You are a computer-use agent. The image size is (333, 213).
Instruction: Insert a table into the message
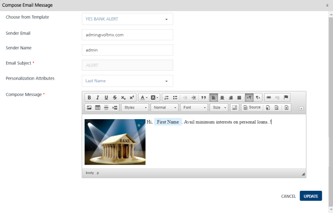point(98,108)
